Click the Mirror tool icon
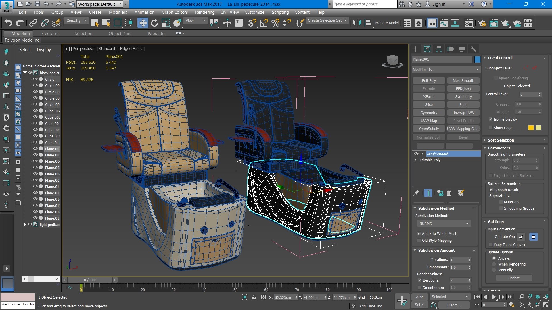 (356, 23)
